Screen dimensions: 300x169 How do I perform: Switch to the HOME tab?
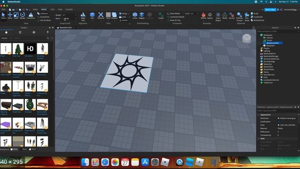coord(35,9)
